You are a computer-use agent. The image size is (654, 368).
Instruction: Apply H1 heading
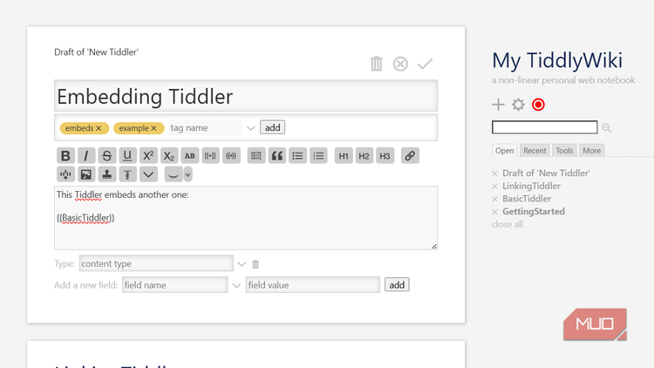(x=344, y=155)
